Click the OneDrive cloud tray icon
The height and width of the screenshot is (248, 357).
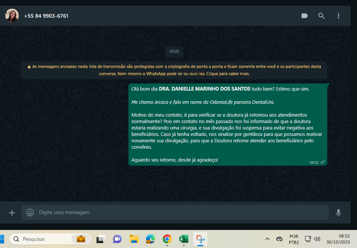tap(279, 239)
